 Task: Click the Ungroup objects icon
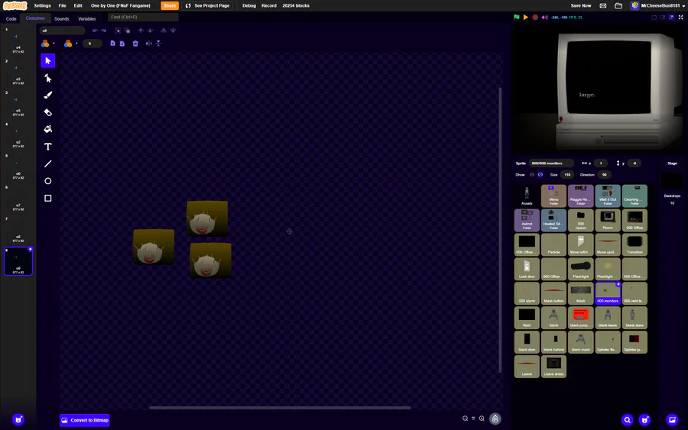[127, 31]
